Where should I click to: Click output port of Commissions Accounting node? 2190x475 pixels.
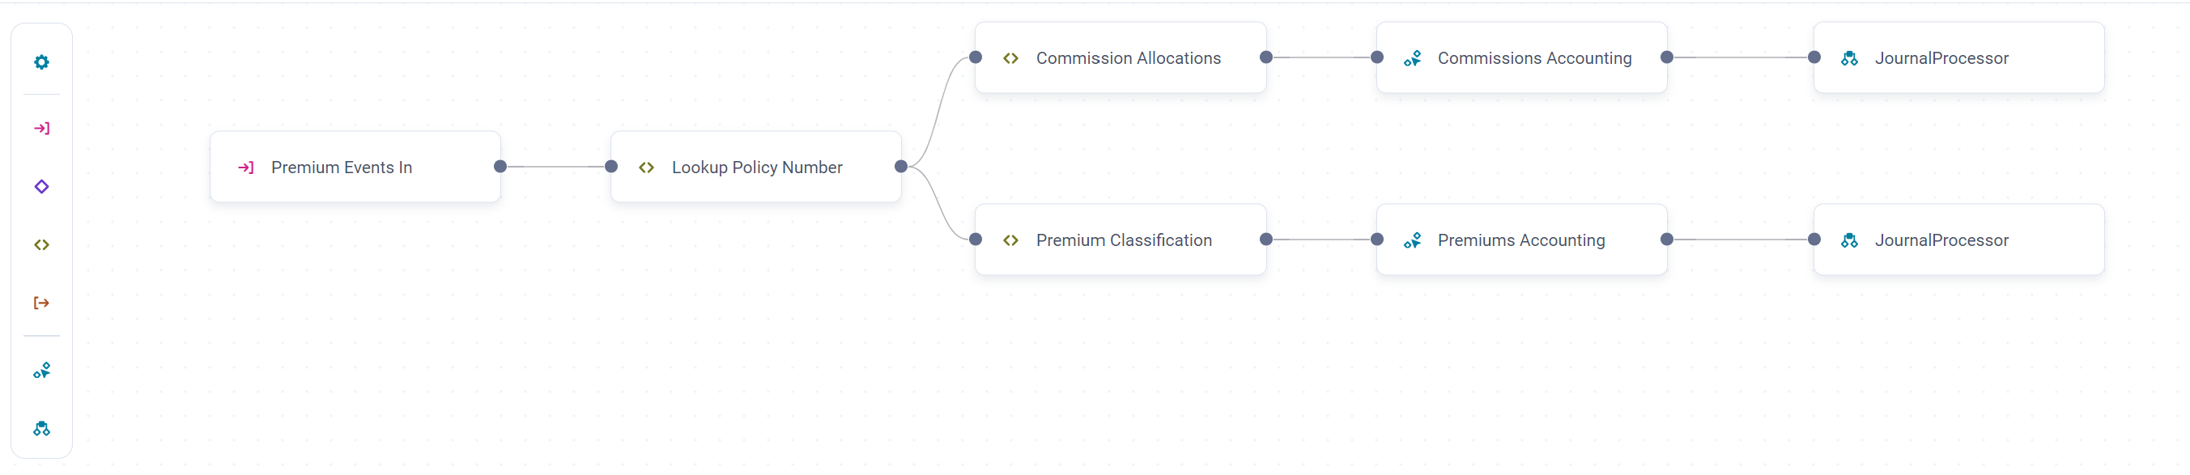[x=1667, y=57]
